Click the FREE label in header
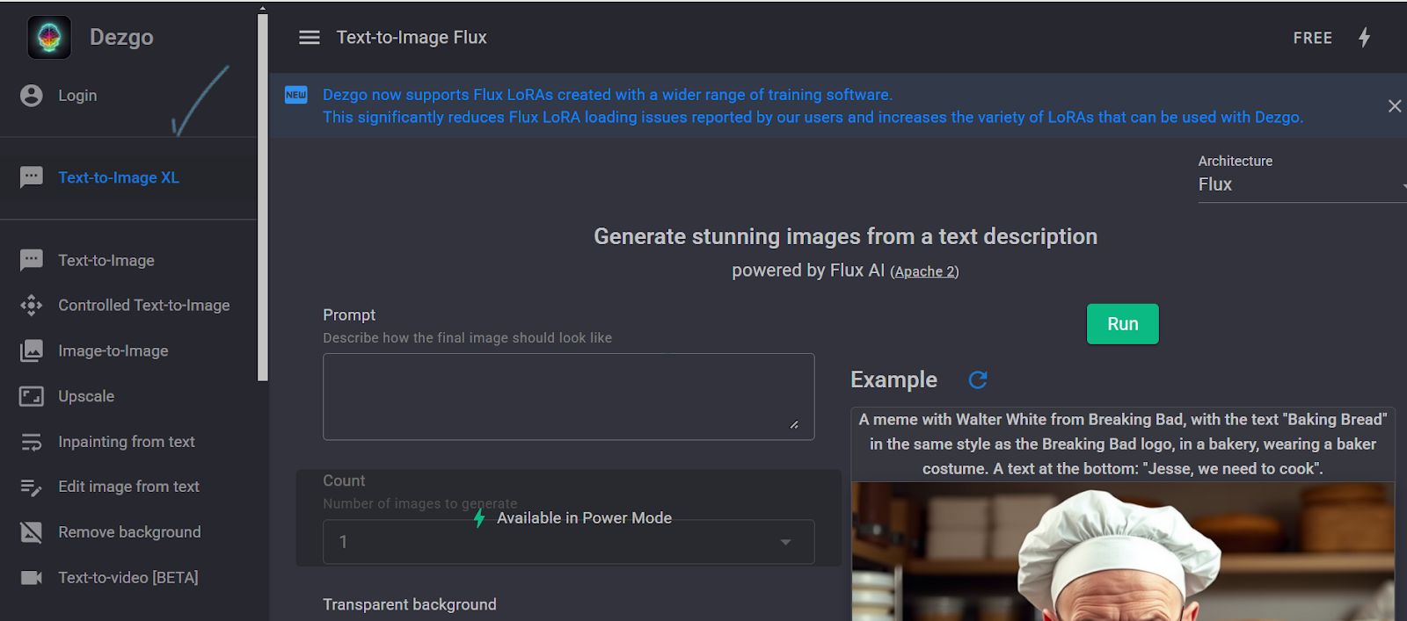The width and height of the screenshot is (1407, 621). tap(1312, 38)
